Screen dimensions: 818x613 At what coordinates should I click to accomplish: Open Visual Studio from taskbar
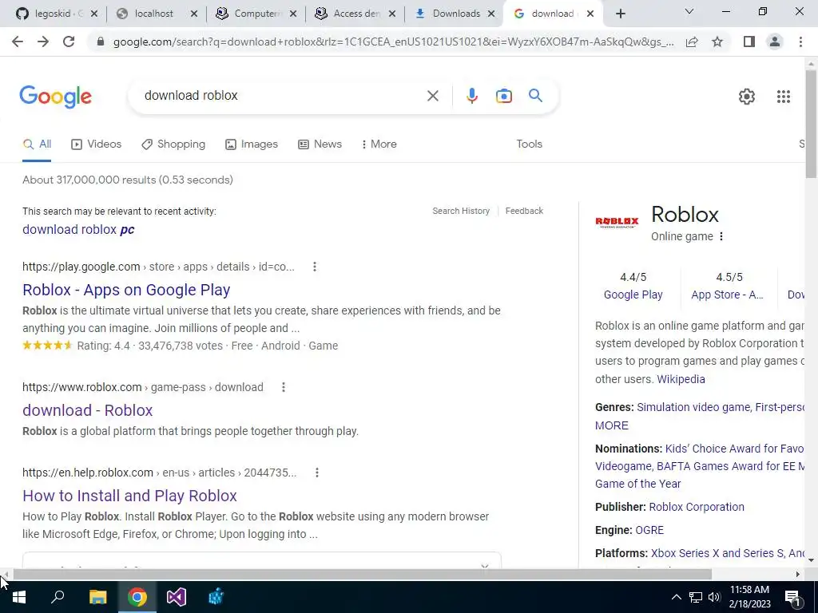pos(177,597)
